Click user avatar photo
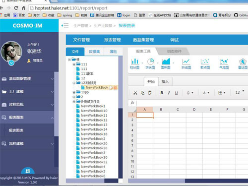Screen dimensions: 248x186 [x=11, y=52]
